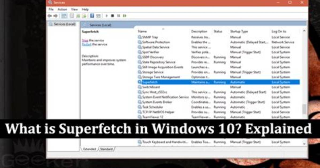Select the System Events Broker row

point(219,102)
